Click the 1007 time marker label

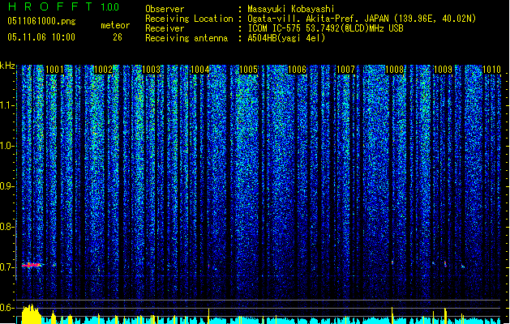pyautogui.click(x=345, y=70)
